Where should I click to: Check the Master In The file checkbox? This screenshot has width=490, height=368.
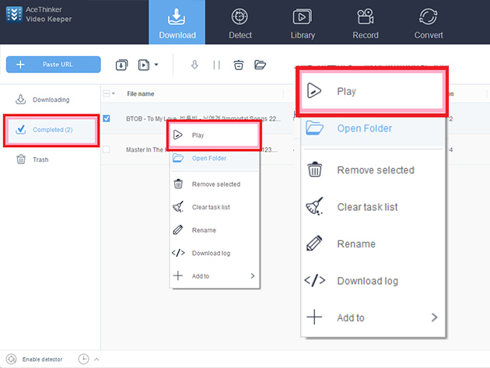[x=107, y=149]
